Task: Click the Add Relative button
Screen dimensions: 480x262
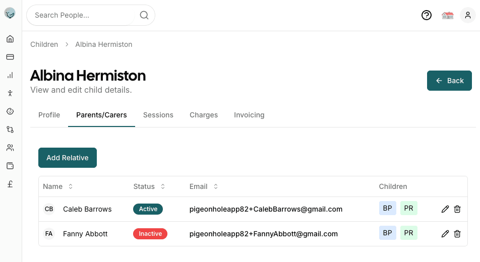Action: point(68,158)
